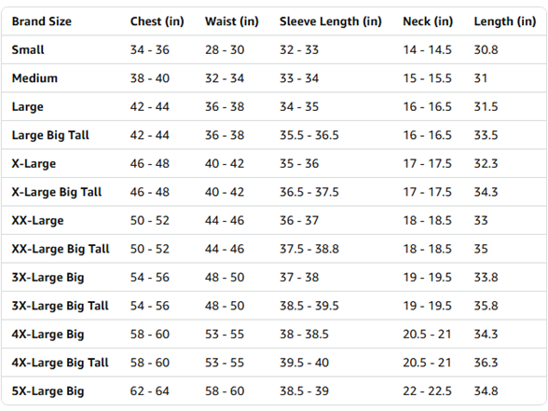Select the 3X-Large Big row label
This screenshot has height=411, width=548.
[48, 278]
